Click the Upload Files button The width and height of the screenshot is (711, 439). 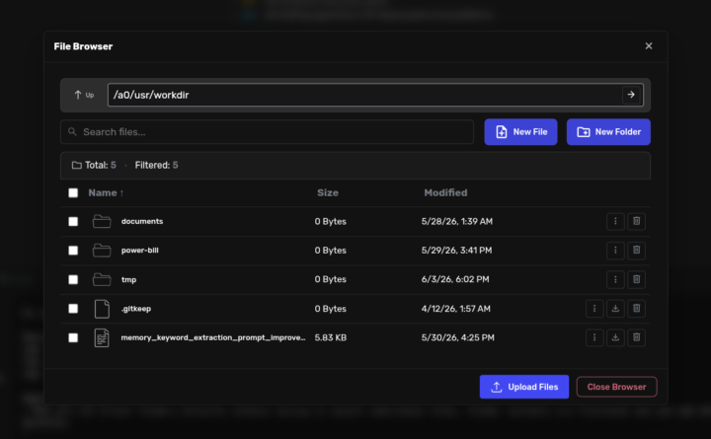[x=524, y=387]
